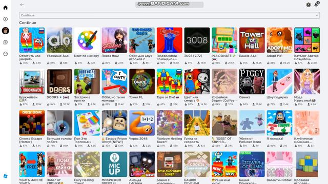Viewport: 328px width, 184px height.
Task: Open Discover from the sidebar play icon
Action: click(6, 19)
